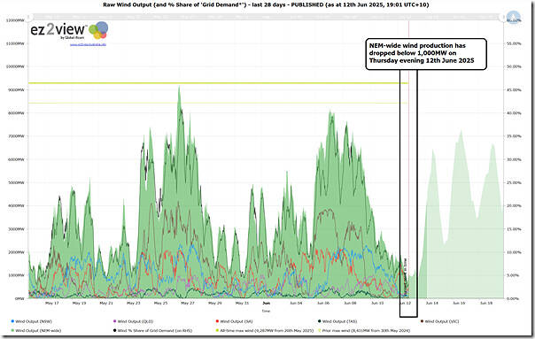Click the 'Jun 16' x-axis label
Screen dimensions: 535x339
point(459,303)
